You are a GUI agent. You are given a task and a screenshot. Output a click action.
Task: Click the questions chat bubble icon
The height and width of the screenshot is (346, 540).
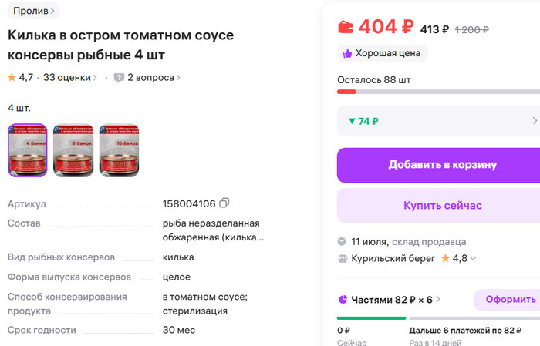tap(119, 77)
